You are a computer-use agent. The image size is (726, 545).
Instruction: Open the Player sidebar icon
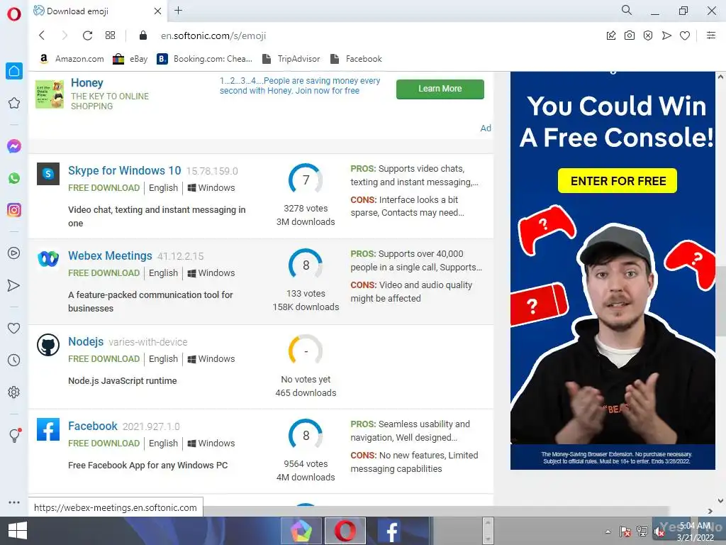(x=14, y=253)
